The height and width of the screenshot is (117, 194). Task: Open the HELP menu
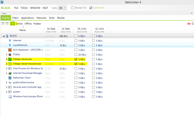coord(45,8)
